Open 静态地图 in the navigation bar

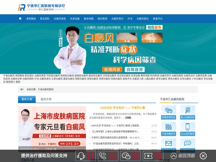[x=88, y=19]
